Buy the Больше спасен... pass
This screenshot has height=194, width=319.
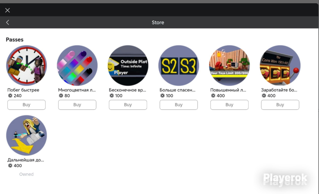pyautogui.click(x=179, y=105)
